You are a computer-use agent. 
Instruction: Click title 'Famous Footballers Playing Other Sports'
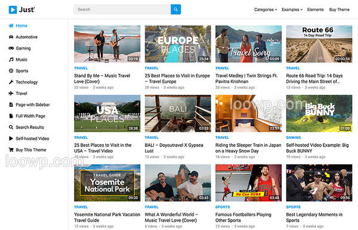pos(243,217)
